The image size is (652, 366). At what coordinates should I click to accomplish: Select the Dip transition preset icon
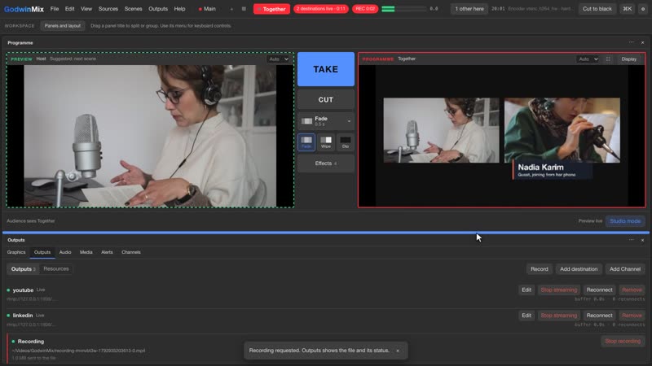345,142
